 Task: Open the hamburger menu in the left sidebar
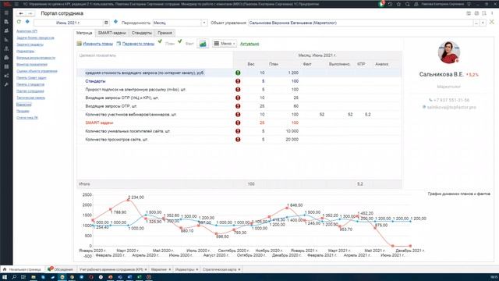6,12
